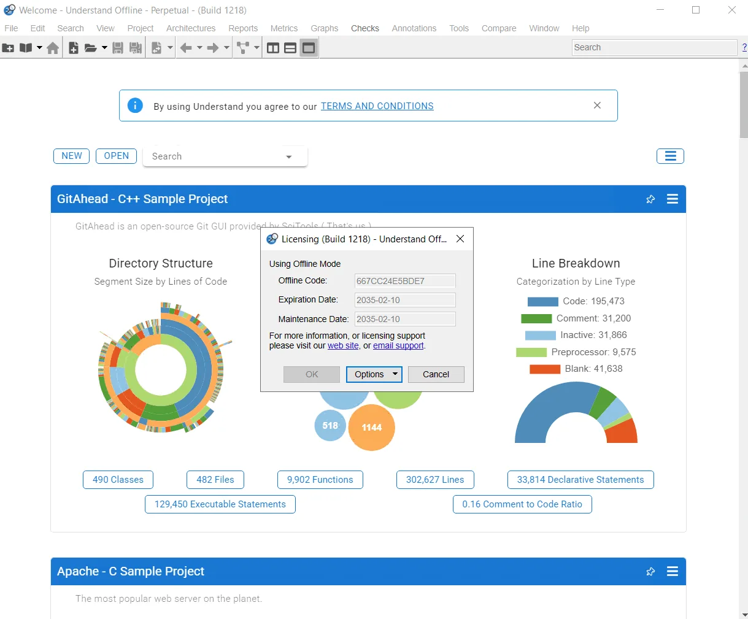Image resolution: width=748 pixels, height=619 pixels.
Task: Click the Expiration Date field
Action: point(405,300)
